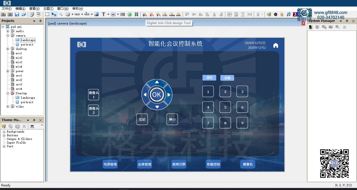Click preset number 5 button

coord(225,107)
